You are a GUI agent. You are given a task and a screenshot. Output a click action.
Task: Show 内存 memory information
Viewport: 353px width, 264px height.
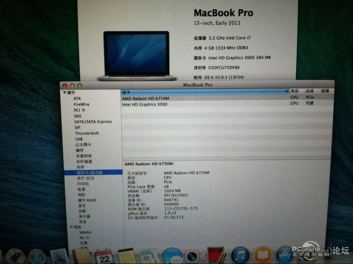[x=81, y=167]
